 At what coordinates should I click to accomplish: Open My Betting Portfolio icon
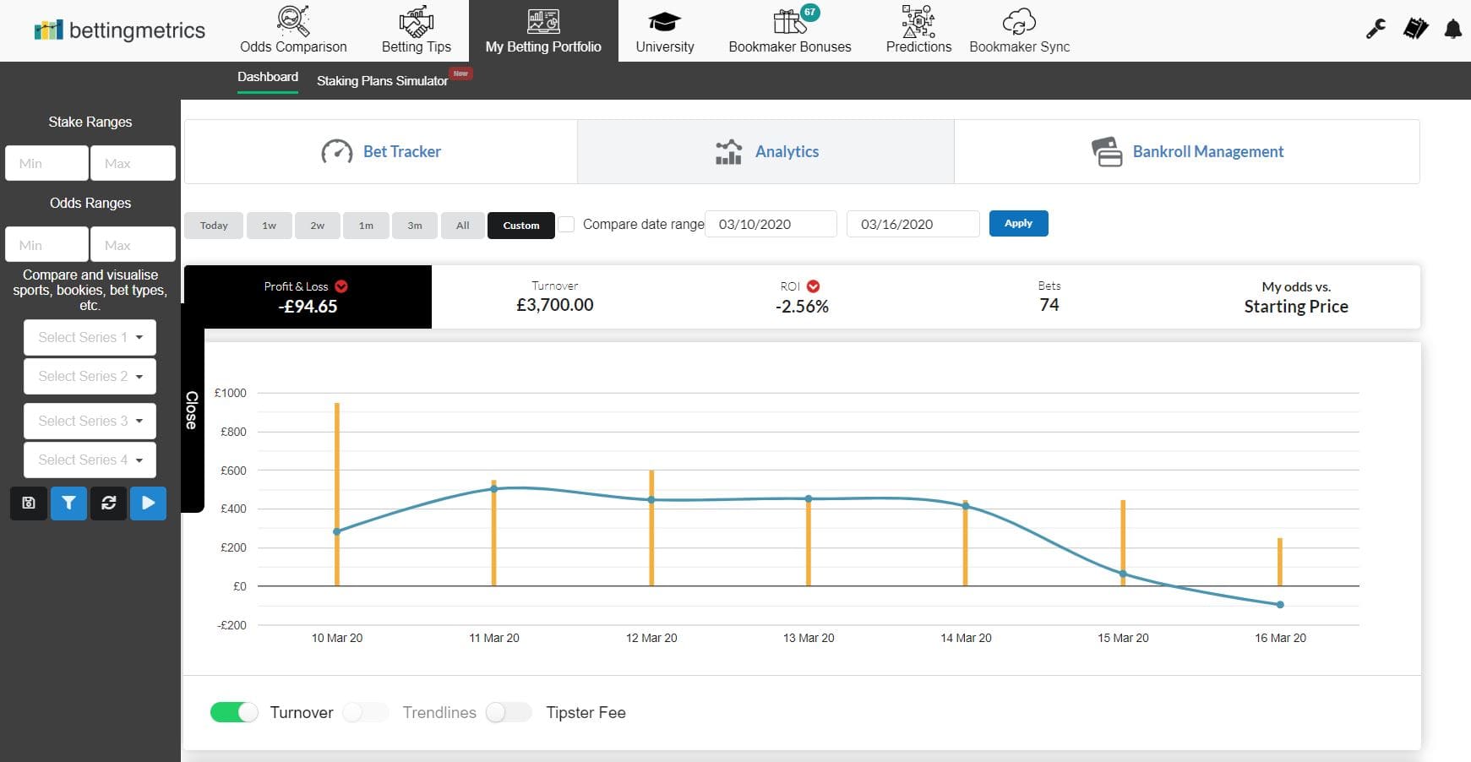coord(543,21)
